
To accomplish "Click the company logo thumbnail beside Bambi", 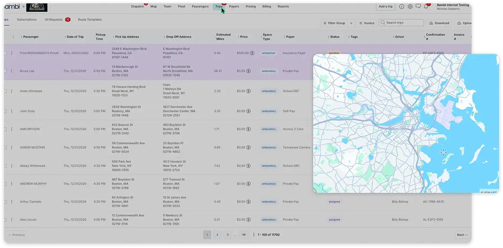I will tap(37, 7).
